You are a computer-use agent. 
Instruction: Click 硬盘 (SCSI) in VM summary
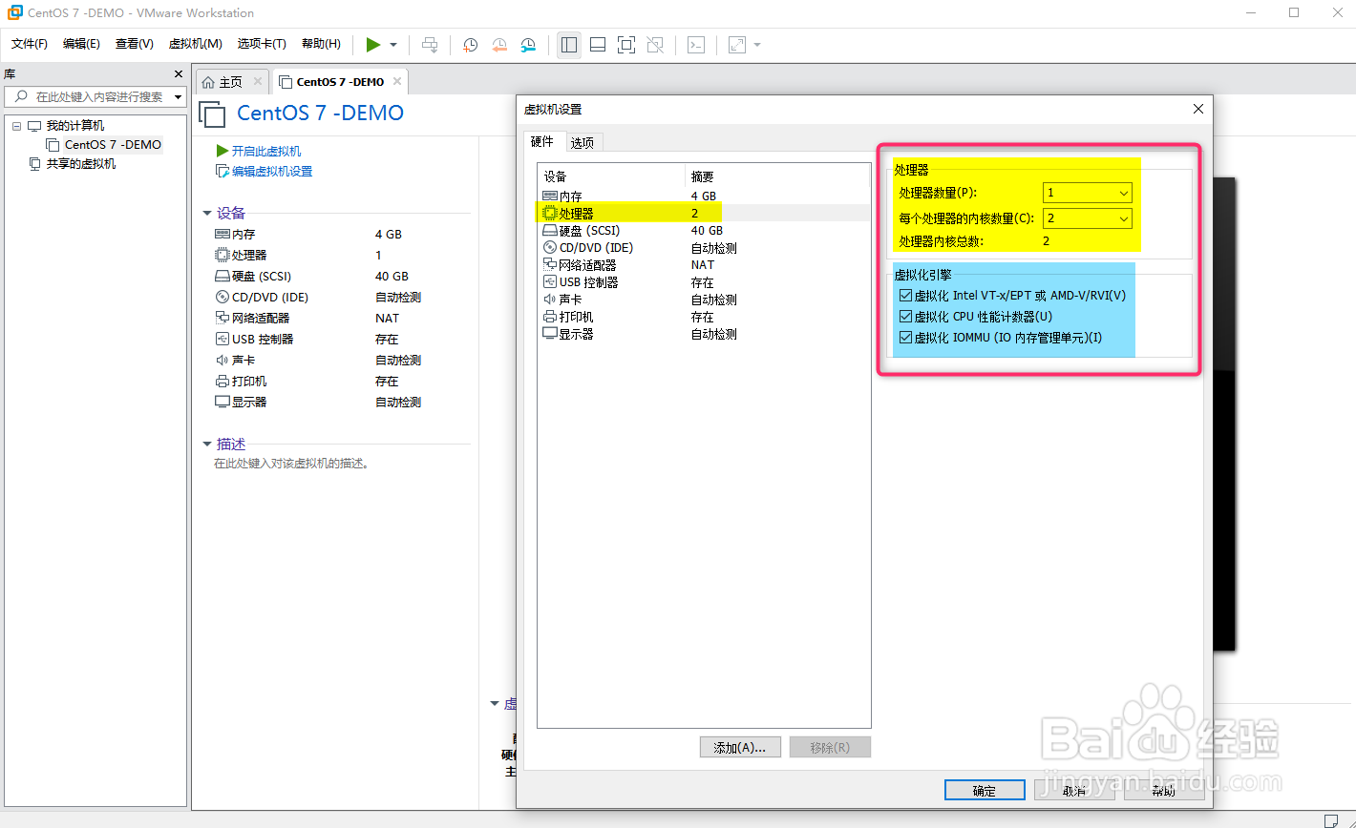261,277
